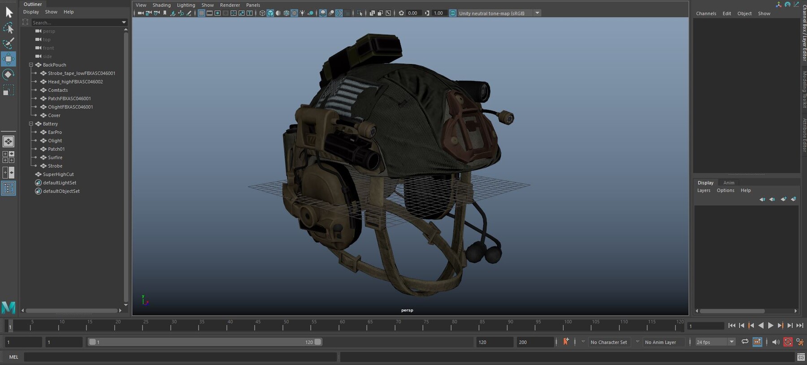The image size is (807, 365).
Task: Toggle view transform color management icon
Action: point(453,13)
